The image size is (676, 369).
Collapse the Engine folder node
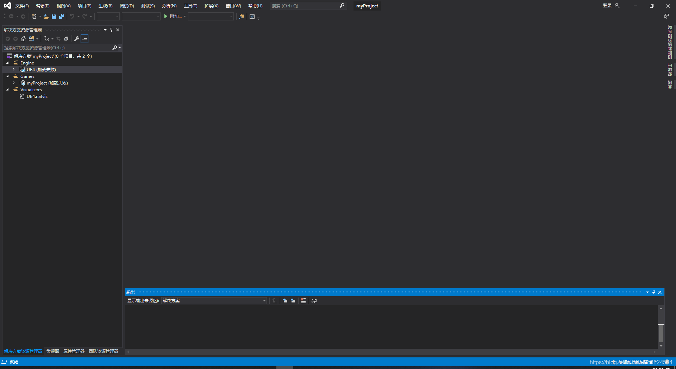coord(8,63)
